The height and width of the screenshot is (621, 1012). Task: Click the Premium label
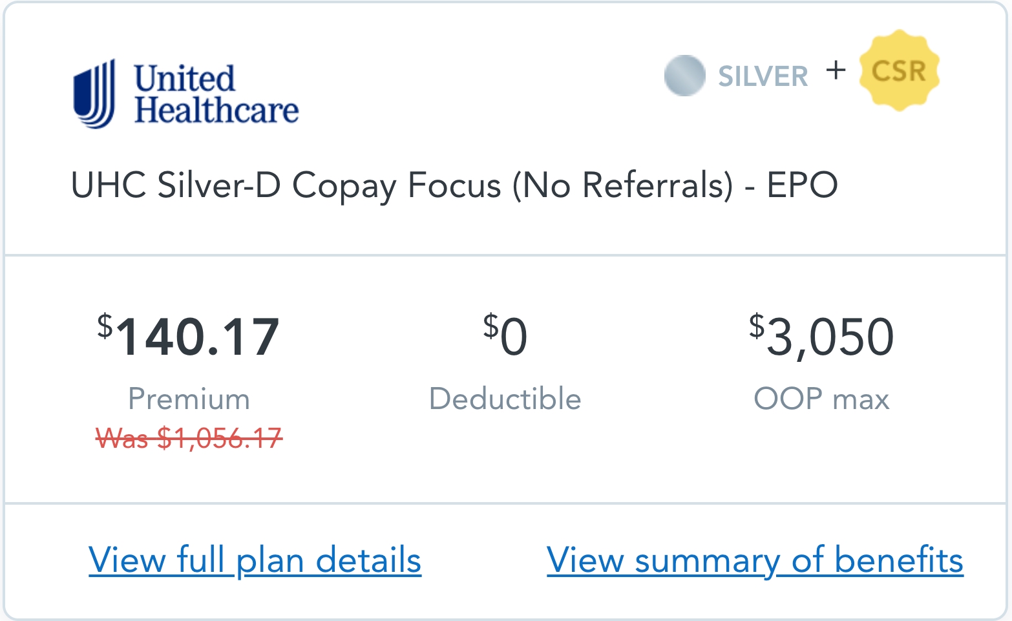(x=189, y=399)
